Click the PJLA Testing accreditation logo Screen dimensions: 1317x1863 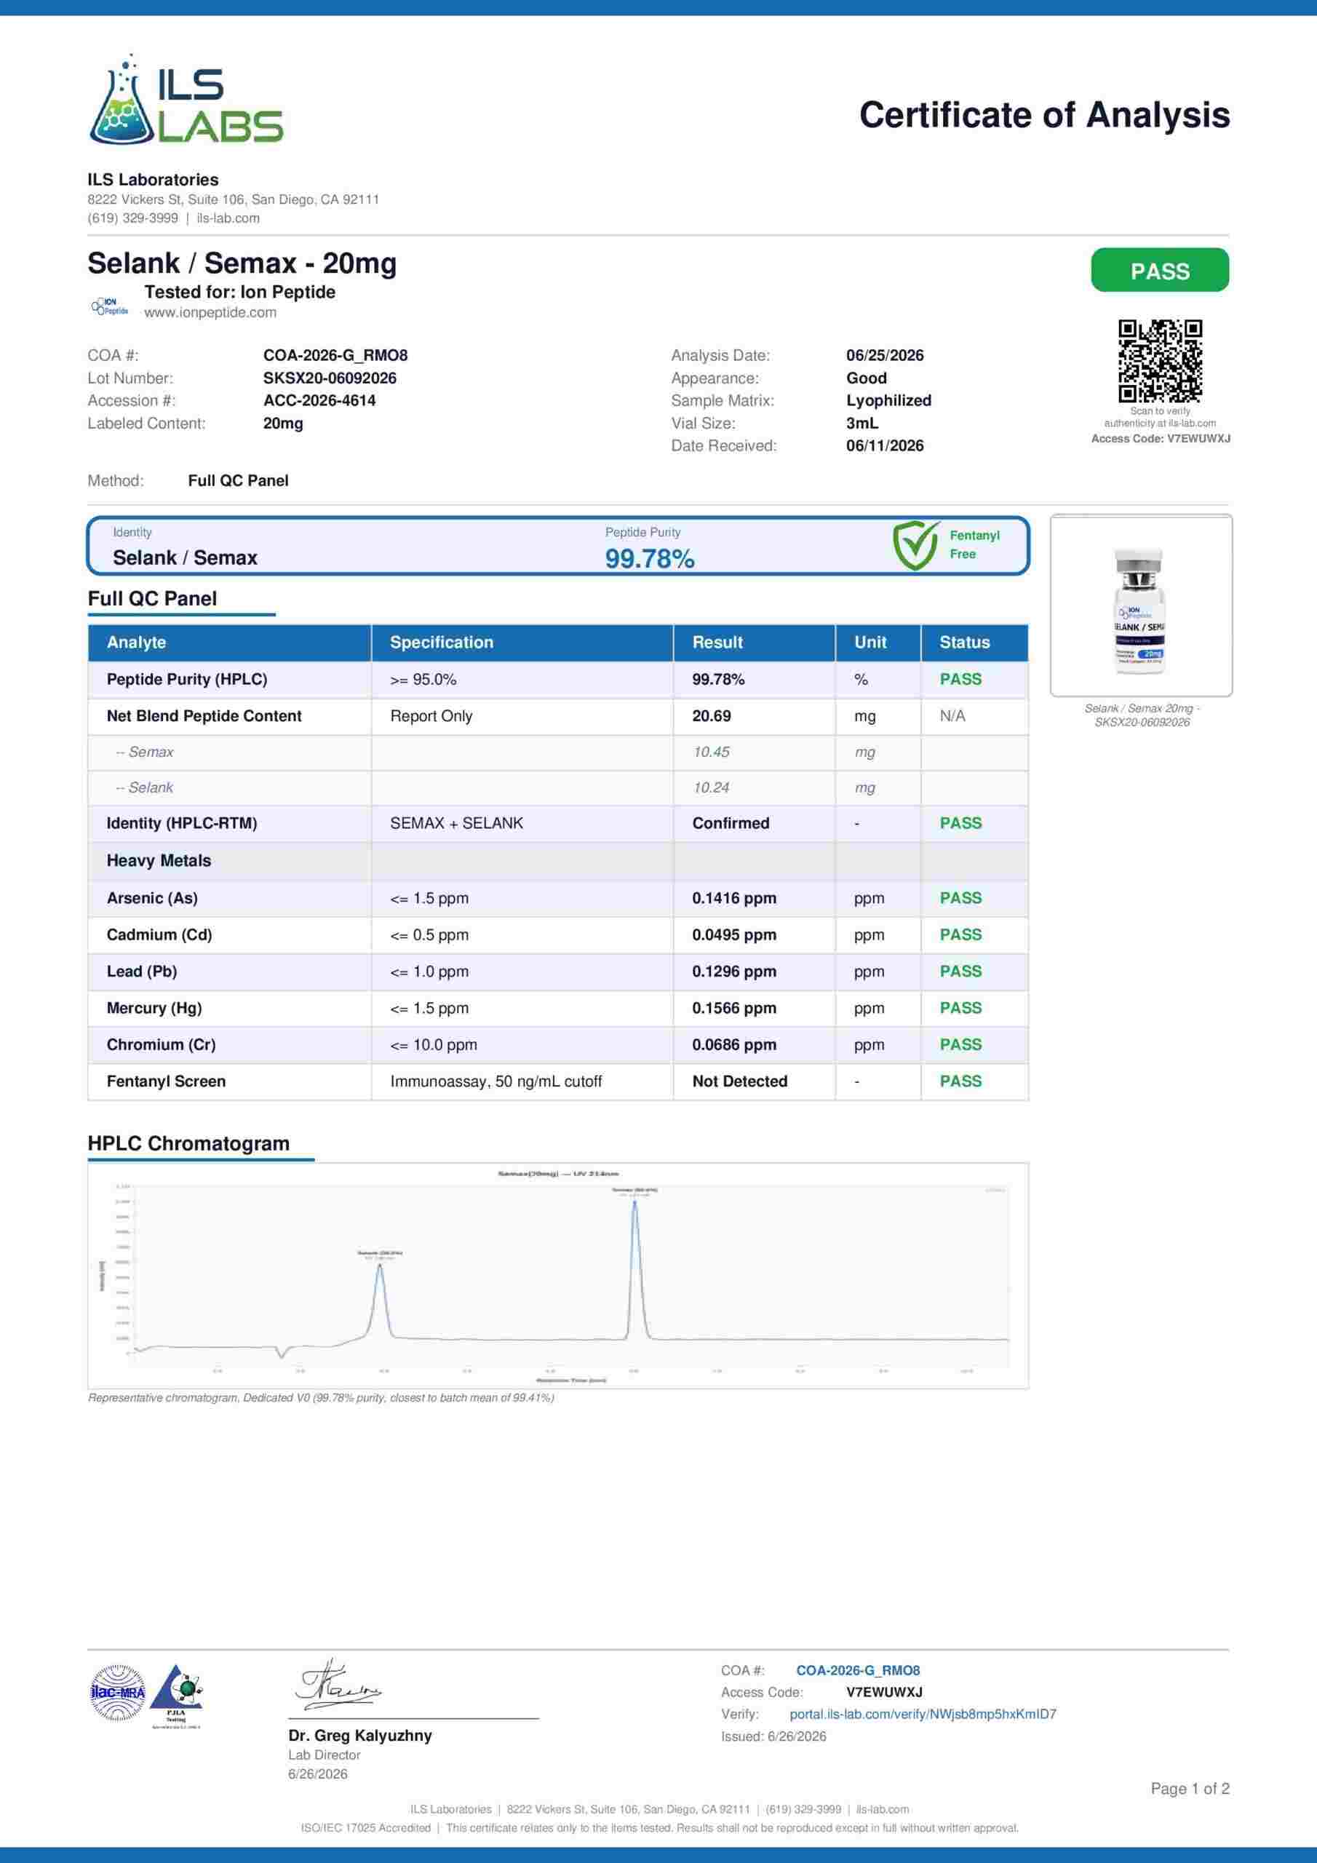click(x=177, y=1695)
